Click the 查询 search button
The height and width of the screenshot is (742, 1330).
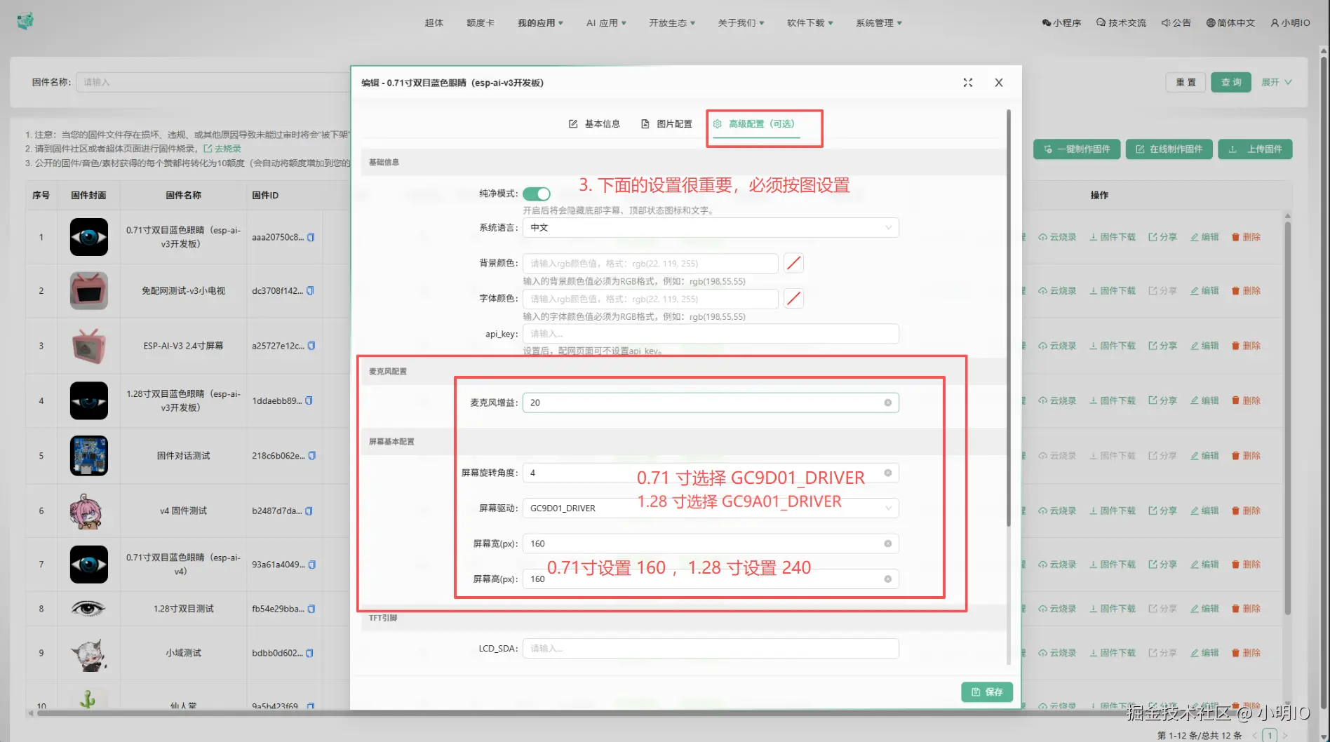(1231, 82)
